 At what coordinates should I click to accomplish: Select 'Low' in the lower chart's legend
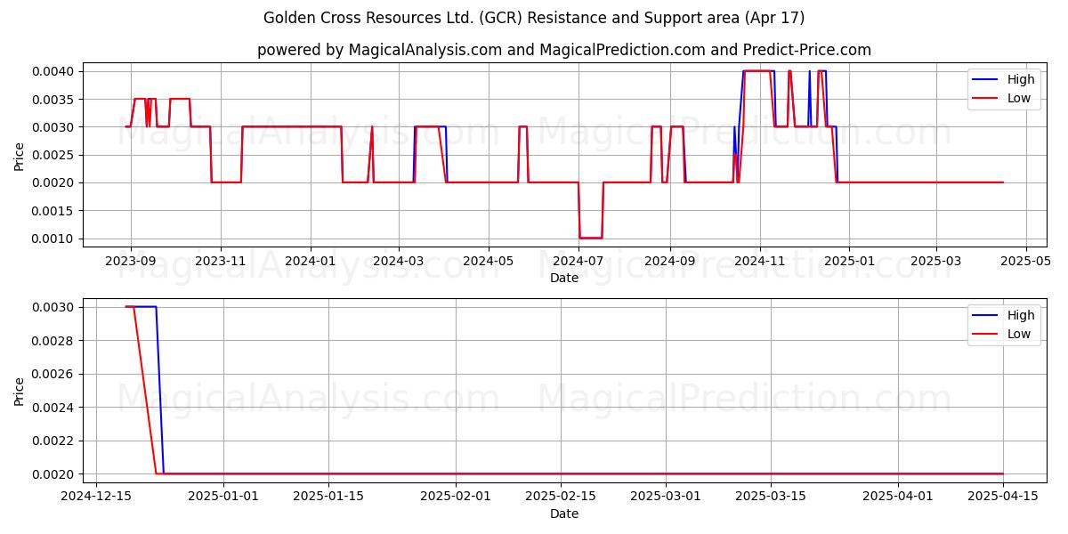pyautogui.click(x=1019, y=334)
